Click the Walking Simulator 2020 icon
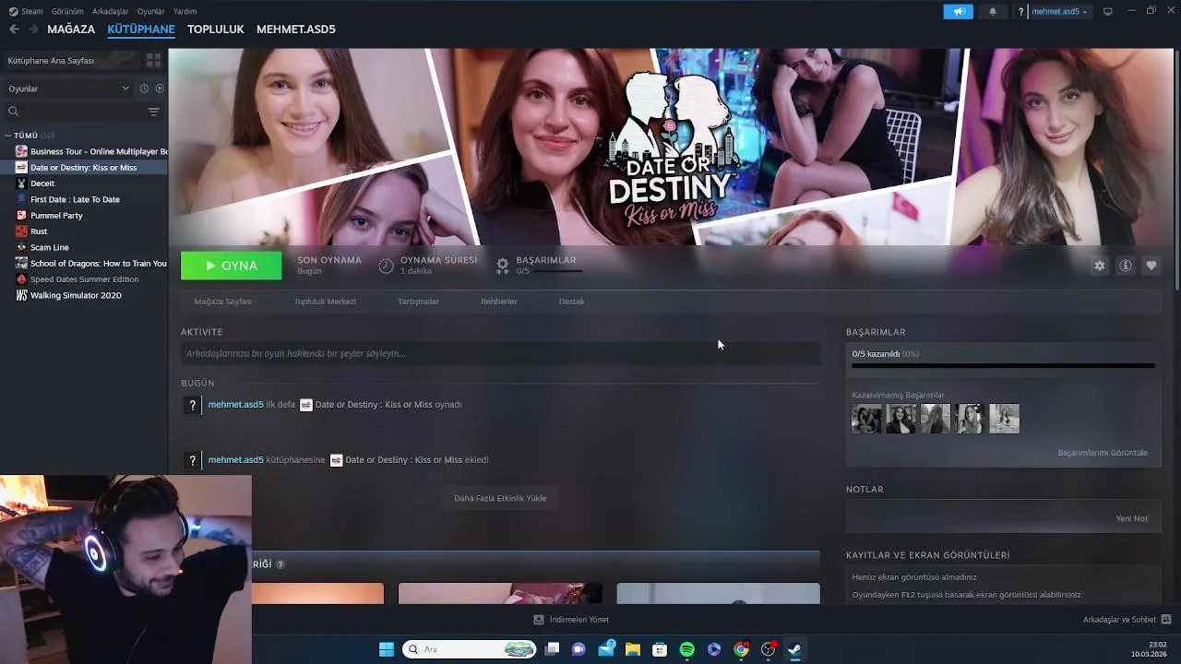1181x664 pixels. coord(21,295)
